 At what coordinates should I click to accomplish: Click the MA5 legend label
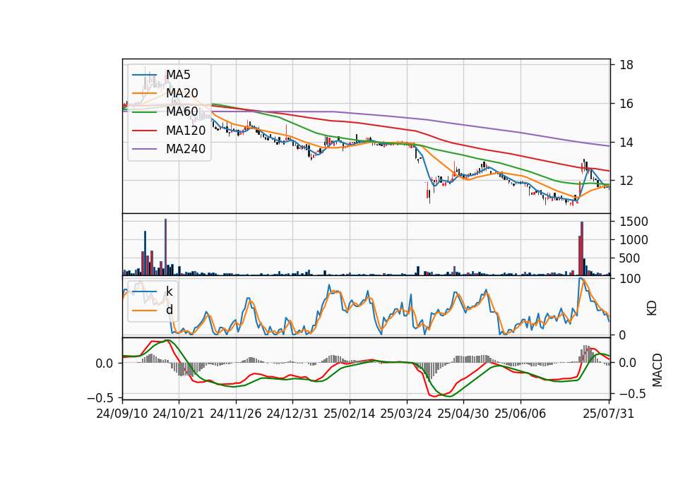point(178,75)
